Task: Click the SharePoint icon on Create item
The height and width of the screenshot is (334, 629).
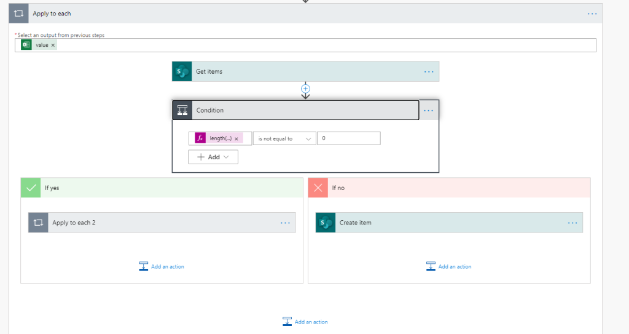Action: coord(326,223)
